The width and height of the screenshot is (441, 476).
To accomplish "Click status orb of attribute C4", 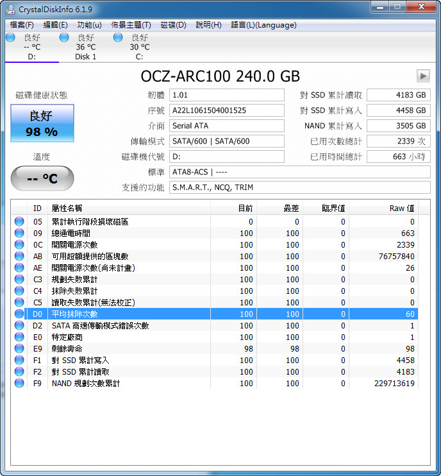I will pyautogui.click(x=19, y=291).
